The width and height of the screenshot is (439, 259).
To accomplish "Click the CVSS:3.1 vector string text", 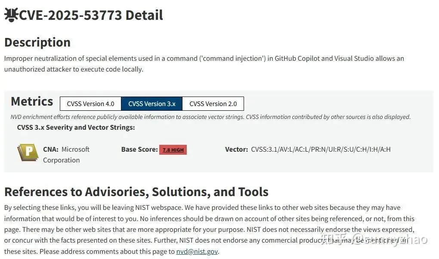I will [x=321, y=150].
